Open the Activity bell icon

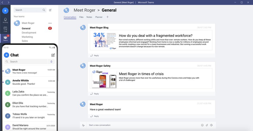point(5,20)
